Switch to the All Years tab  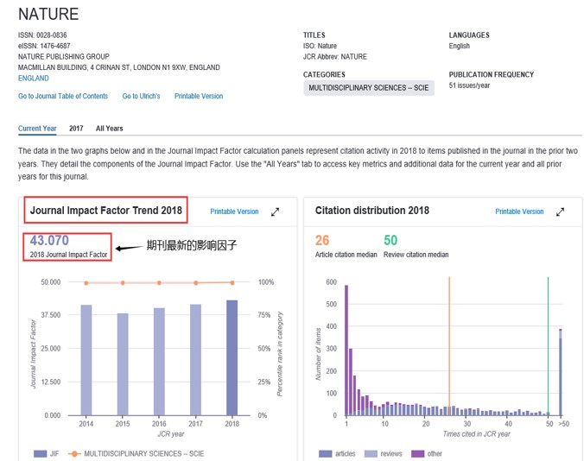[x=109, y=129]
